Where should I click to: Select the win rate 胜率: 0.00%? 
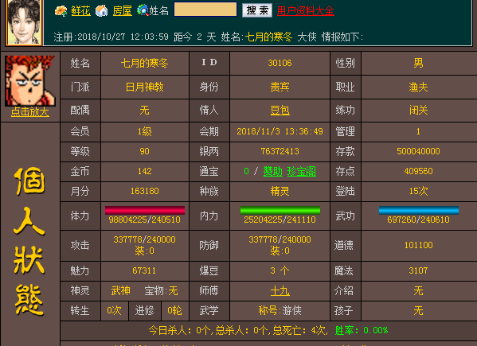pyautogui.click(x=362, y=330)
